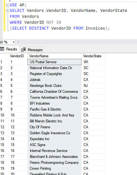137x175 pixels.
Task: Click the Register of Copyrights cell
Action: pos(54,74)
